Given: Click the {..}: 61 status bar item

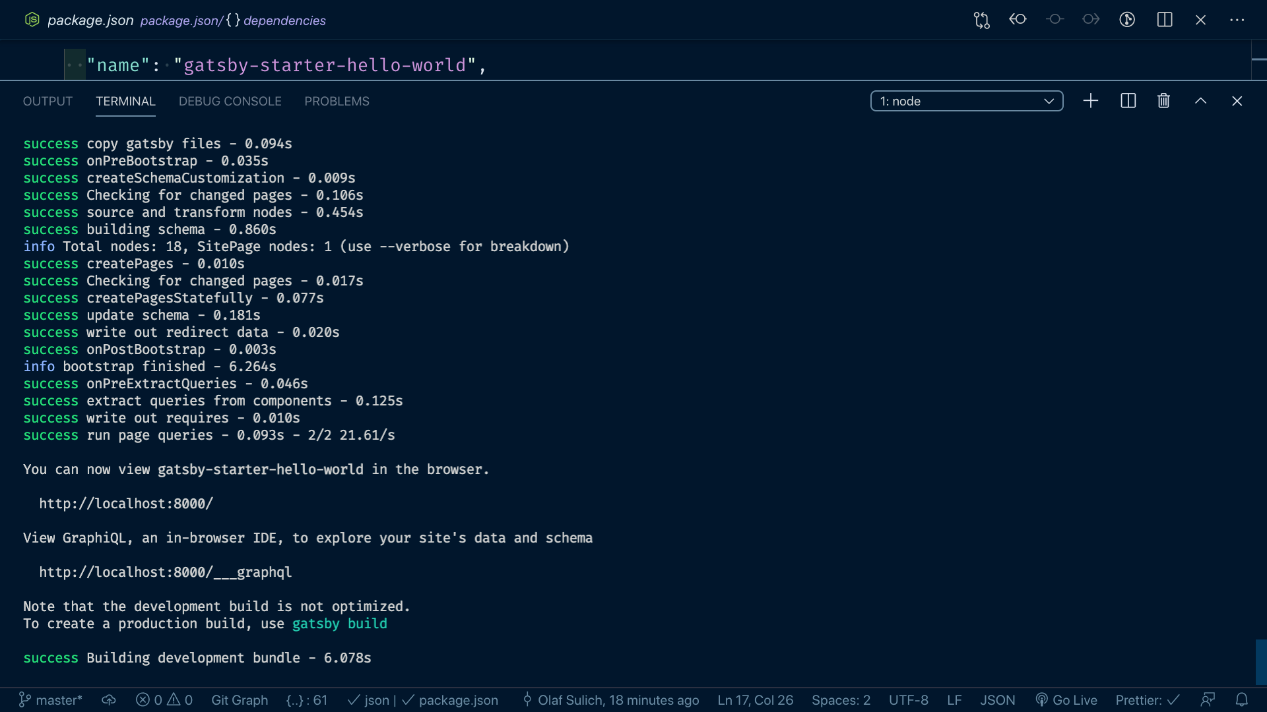Looking at the screenshot, I should pos(307,700).
